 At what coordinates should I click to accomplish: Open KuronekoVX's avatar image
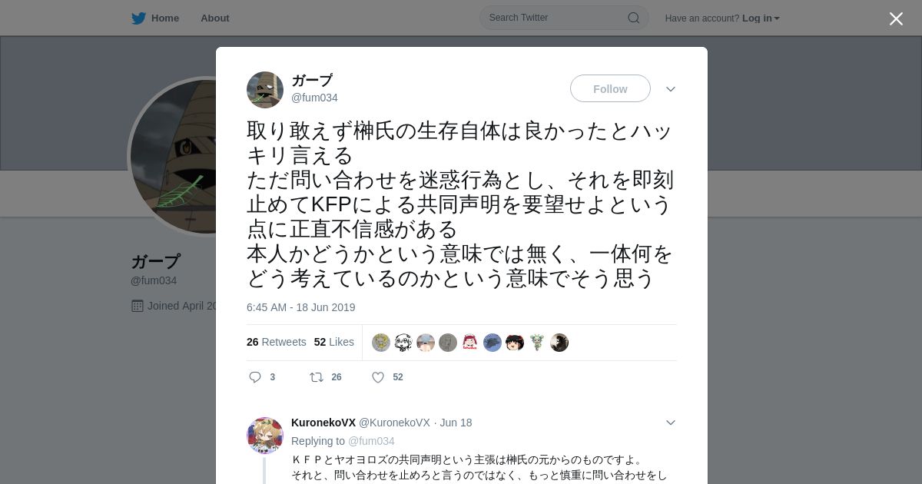[265, 436]
